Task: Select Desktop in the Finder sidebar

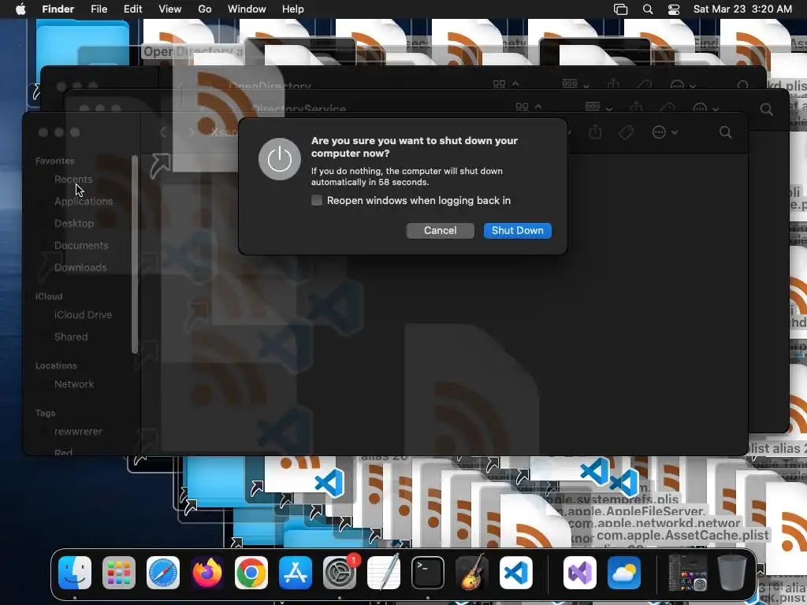Action: [74, 223]
